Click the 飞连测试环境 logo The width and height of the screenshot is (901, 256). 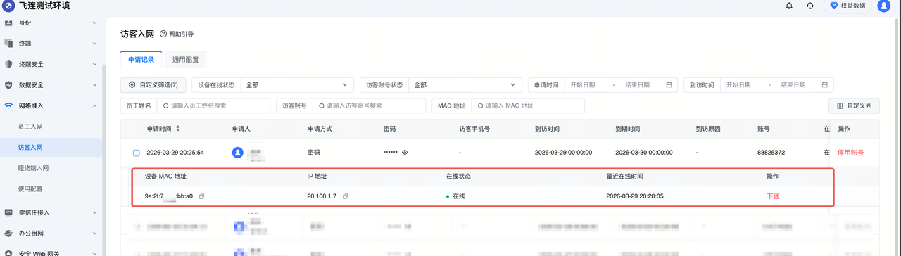[8, 6]
